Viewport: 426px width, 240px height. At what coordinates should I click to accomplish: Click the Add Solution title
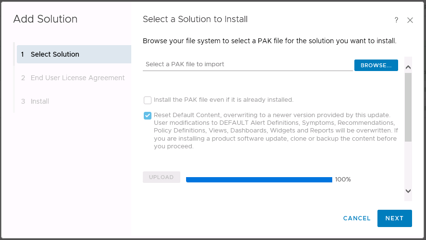coord(45,19)
